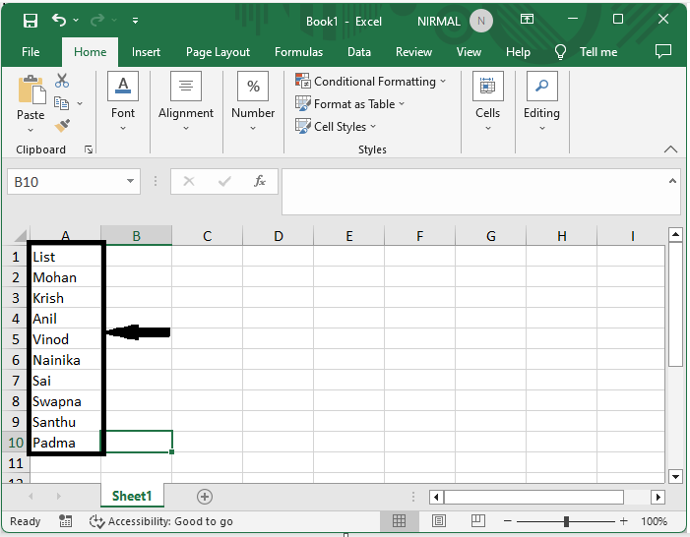Switch to the Formulas tab
690x537 pixels.
pos(299,52)
